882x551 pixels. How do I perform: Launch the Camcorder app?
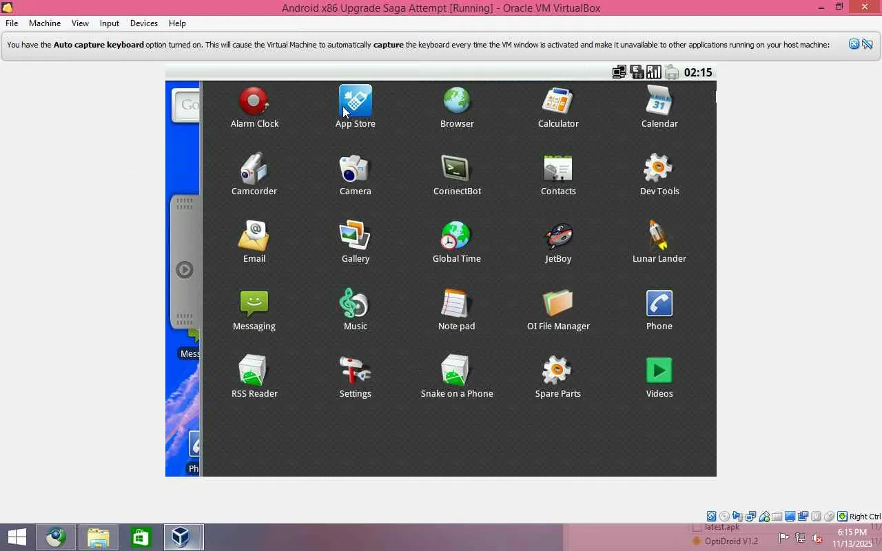pyautogui.click(x=254, y=175)
